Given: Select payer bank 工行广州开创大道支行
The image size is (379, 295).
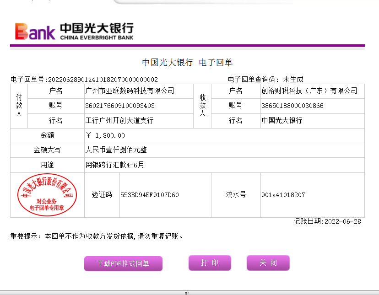Looking at the screenshot, I should (x=119, y=120).
